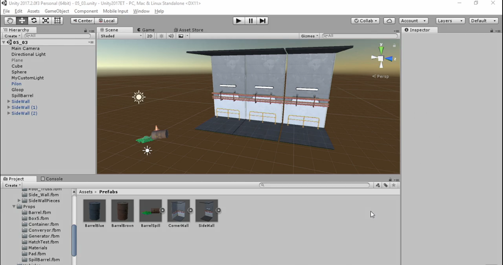Open scene effects dropdown arrow
Viewport: 503px width, 265px height.
187,36
